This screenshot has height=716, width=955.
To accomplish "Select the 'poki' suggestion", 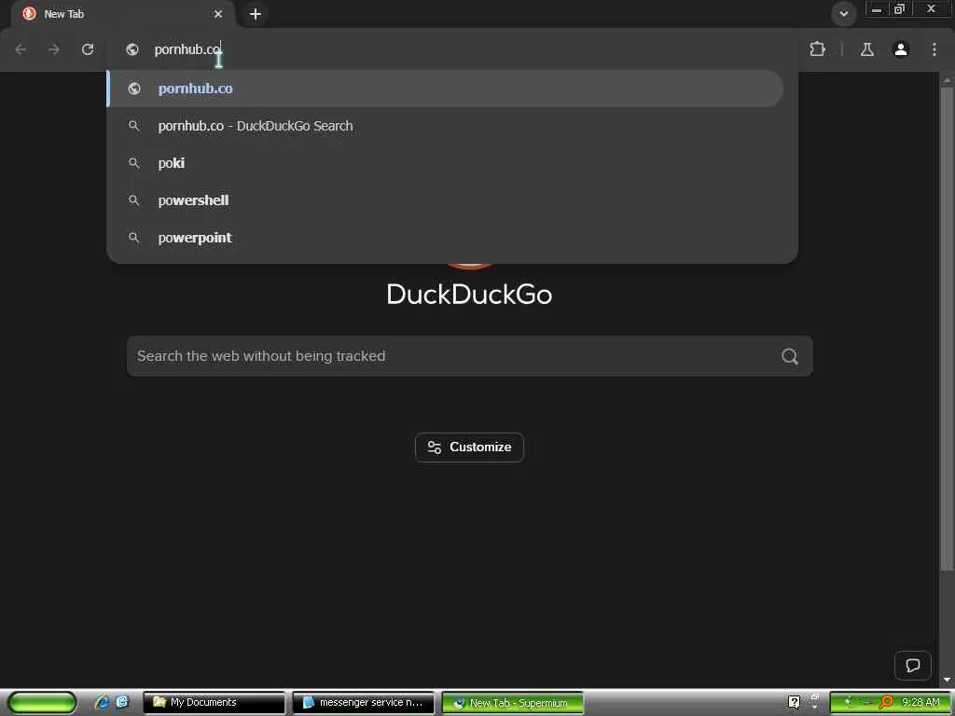I will (452, 163).
